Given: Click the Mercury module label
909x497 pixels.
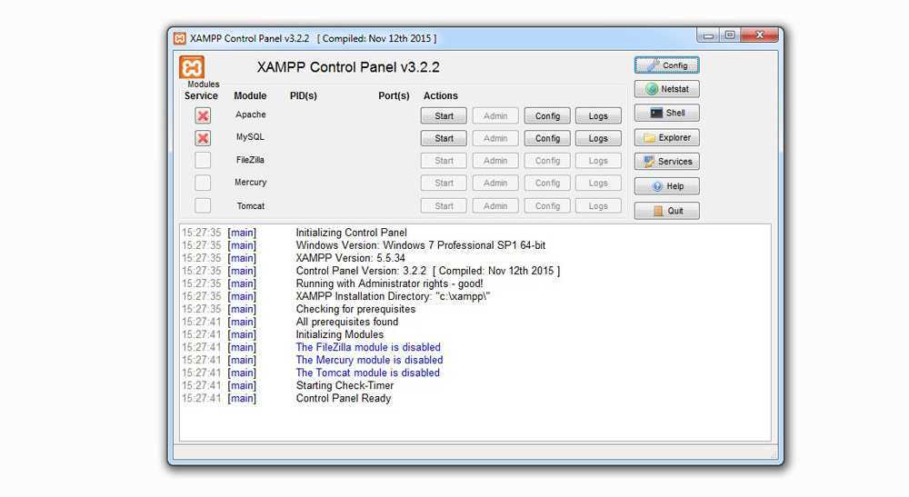Looking at the screenshot, I should 251,182.
